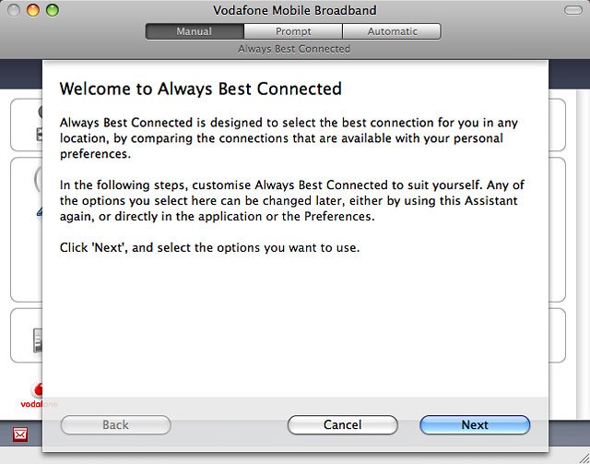The width and height of the screenshot is (590, 464).
Task: Minimize the window with the yellow button
Action: point(32,11)
